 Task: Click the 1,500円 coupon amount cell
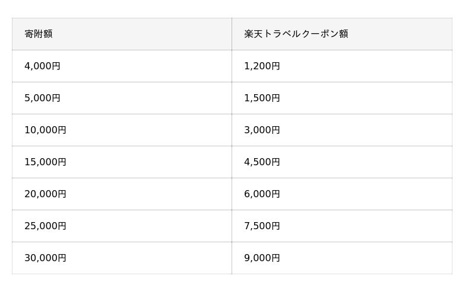pyautogui.click(x=262, y=98)
